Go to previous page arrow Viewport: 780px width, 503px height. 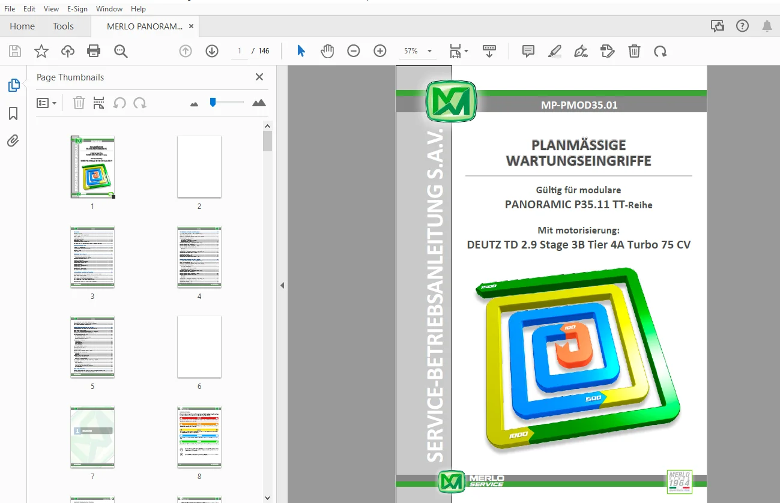[x=186, y=51]
